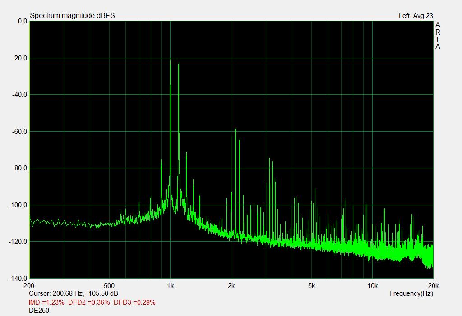Click the 10k frequency axis label

point(372,286)
